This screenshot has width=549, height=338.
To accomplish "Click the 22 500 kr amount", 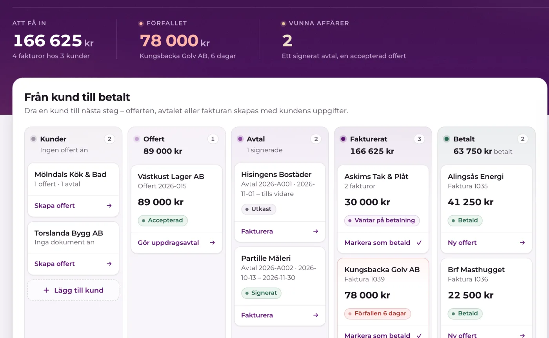I will click(x=471, y=295).
